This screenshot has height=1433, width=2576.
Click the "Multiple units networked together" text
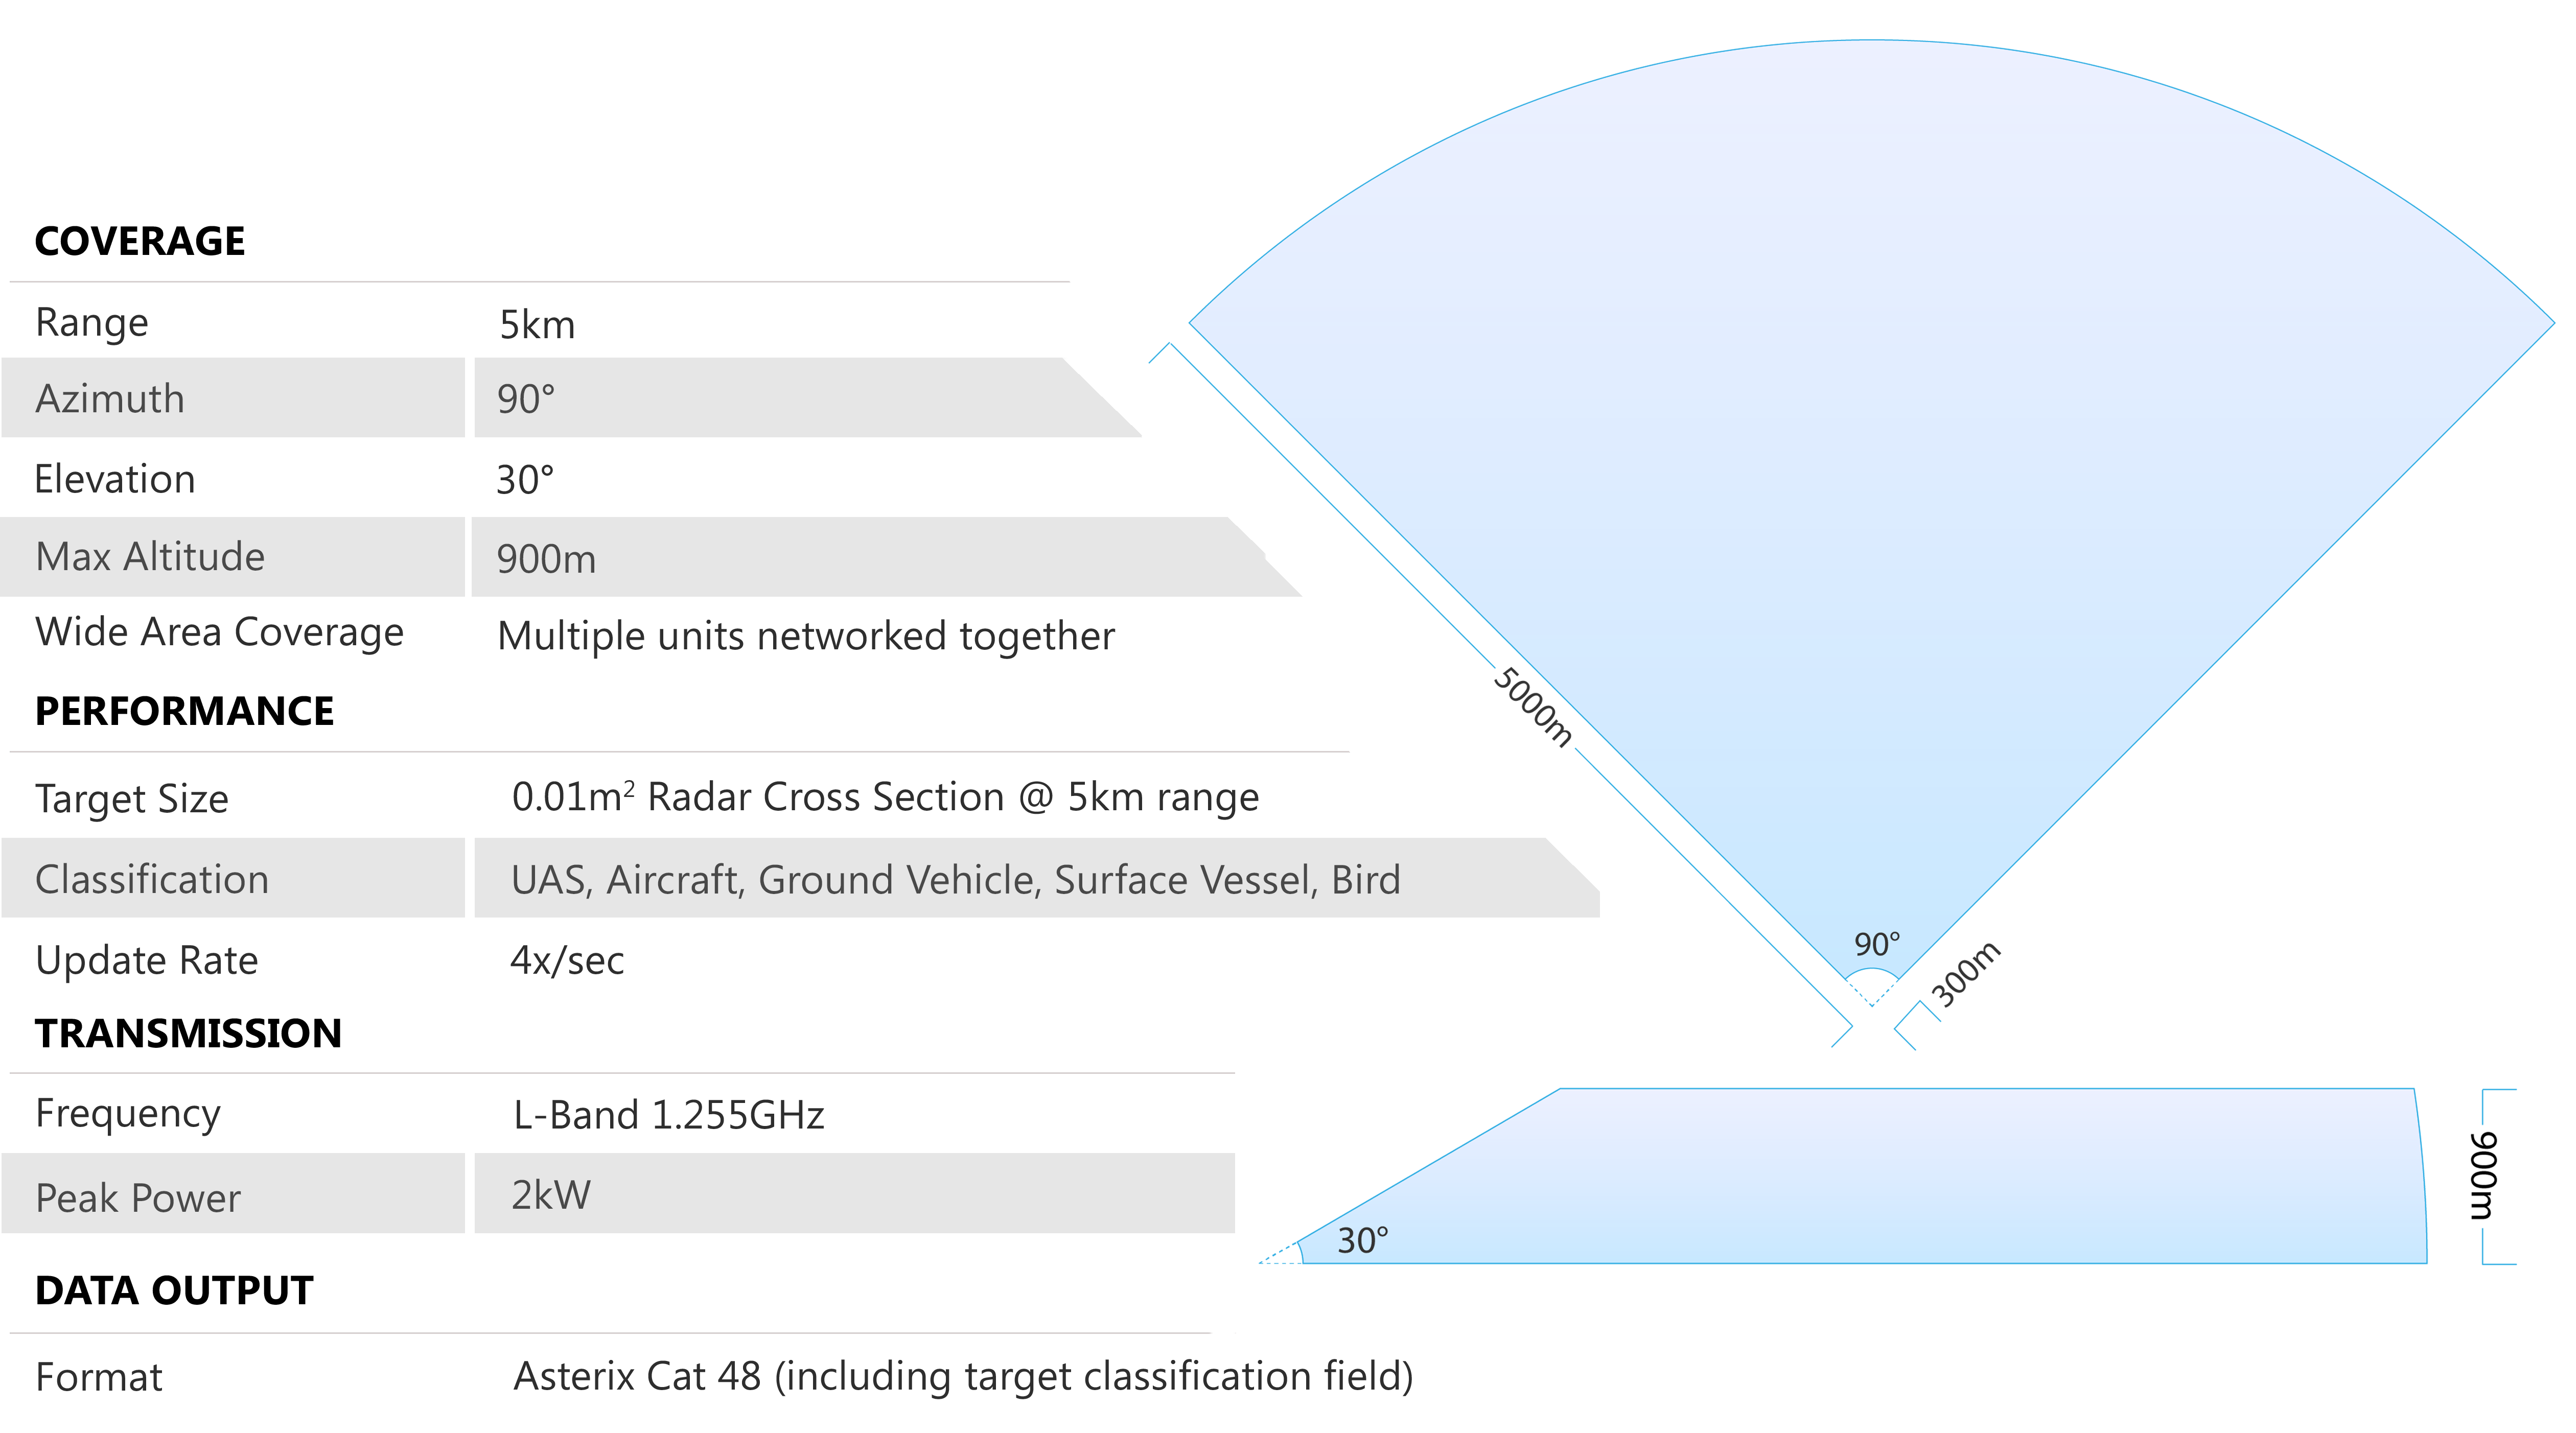[806, 637]
